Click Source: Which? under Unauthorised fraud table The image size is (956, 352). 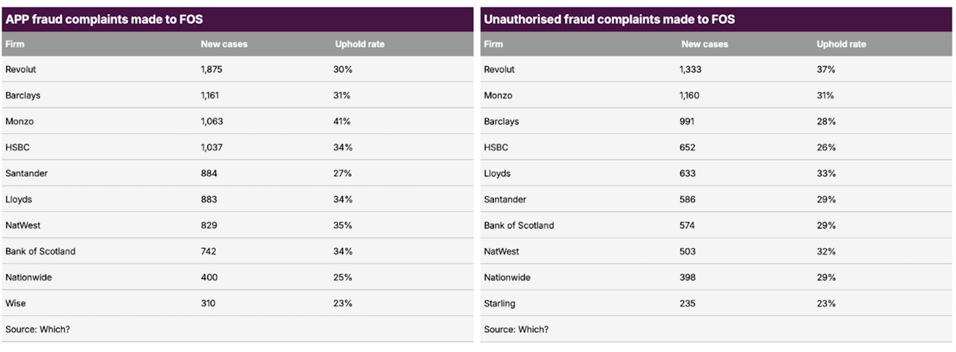pos(516,329)
